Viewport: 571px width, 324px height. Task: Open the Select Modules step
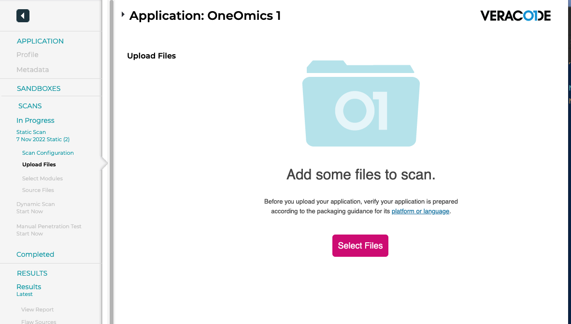coord(43,178)
